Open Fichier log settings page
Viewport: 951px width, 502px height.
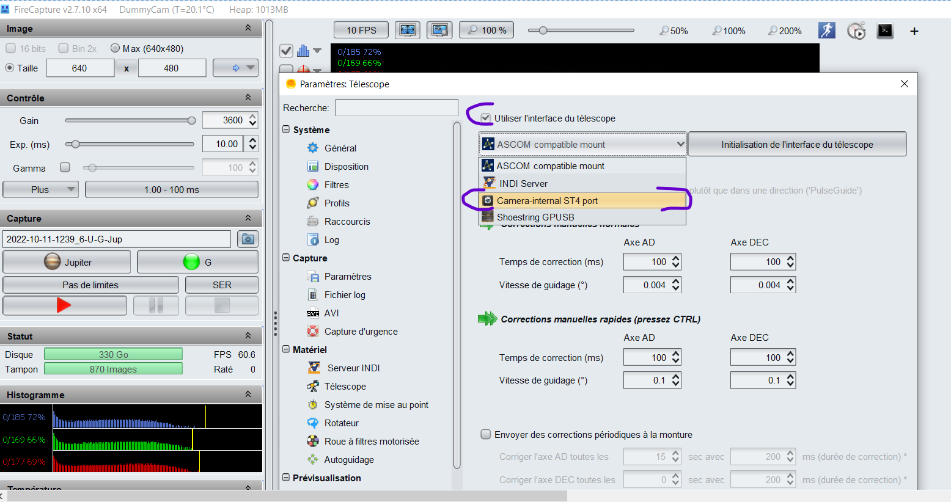click(345, 294)
